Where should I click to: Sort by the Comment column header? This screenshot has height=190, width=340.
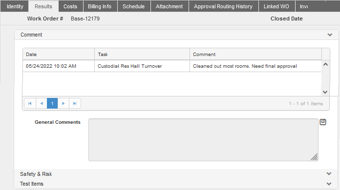pyautogui.click(x=255, y=54)
